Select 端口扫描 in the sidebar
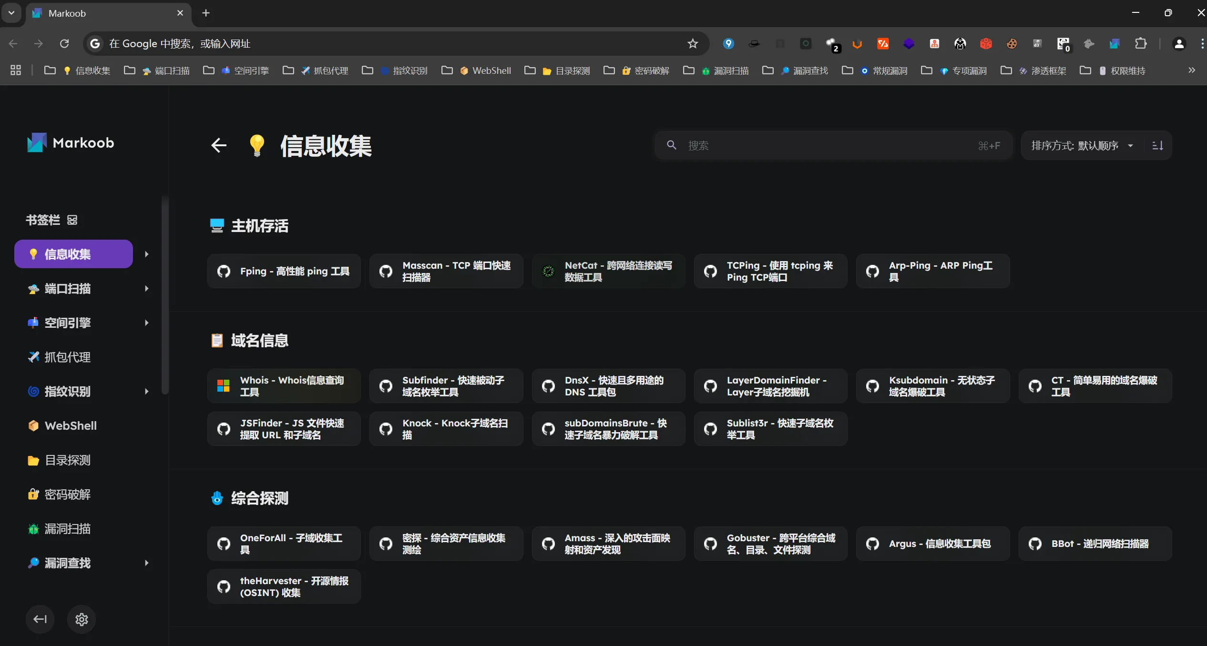Viewport: 1207px width, 646px height. [73, 288]
